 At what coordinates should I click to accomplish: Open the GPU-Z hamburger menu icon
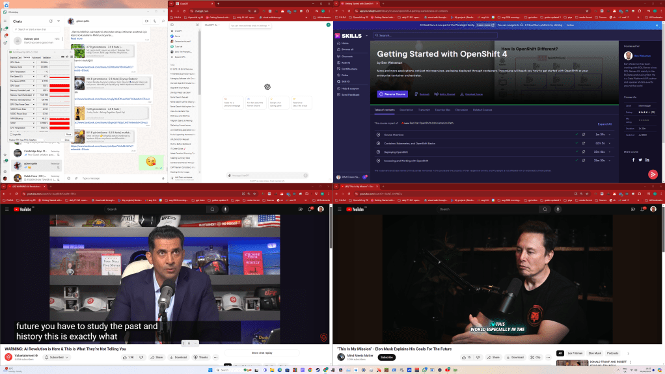click(x=71, y=57)
